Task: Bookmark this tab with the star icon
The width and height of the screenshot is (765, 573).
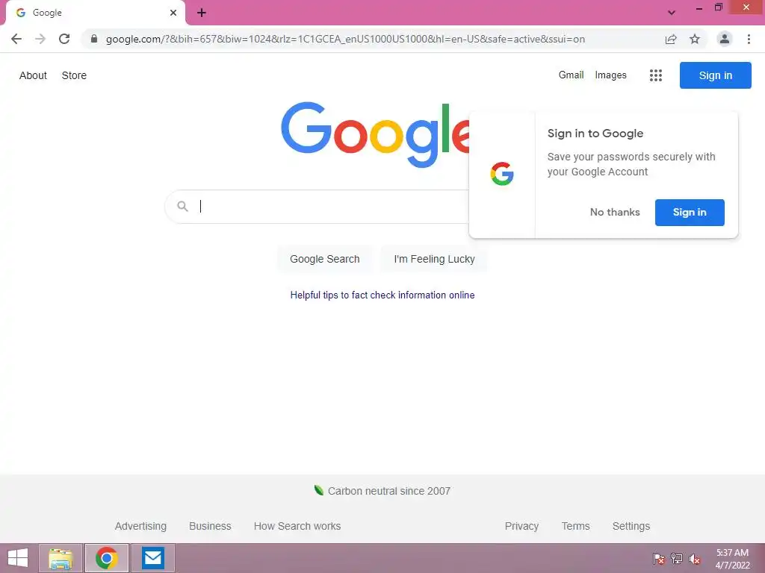Action: (x=695, y=39)
